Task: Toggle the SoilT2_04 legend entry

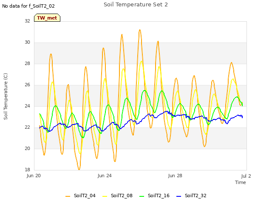Action: [x=80, y=195]
